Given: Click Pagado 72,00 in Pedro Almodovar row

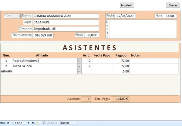Looking at the screenshot, I should click(121, 61).
